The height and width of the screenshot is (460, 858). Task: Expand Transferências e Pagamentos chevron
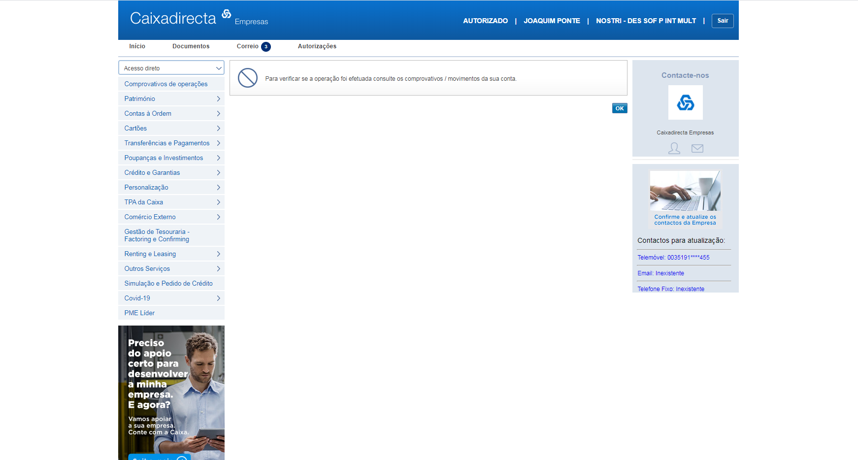point(218,143)
